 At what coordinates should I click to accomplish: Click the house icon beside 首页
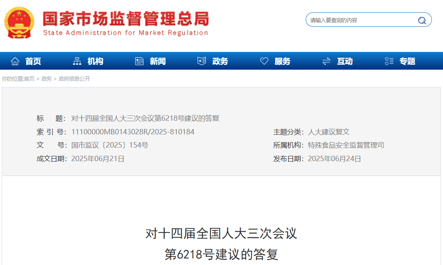(x=15, y=61)
